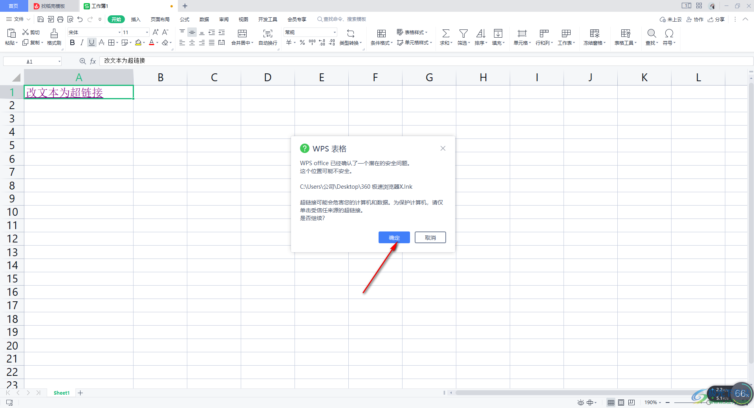Undo the last action

[x=80, y=19]
